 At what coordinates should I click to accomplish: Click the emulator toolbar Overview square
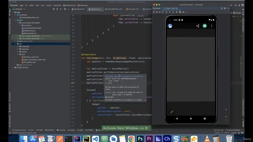point(177,12)
